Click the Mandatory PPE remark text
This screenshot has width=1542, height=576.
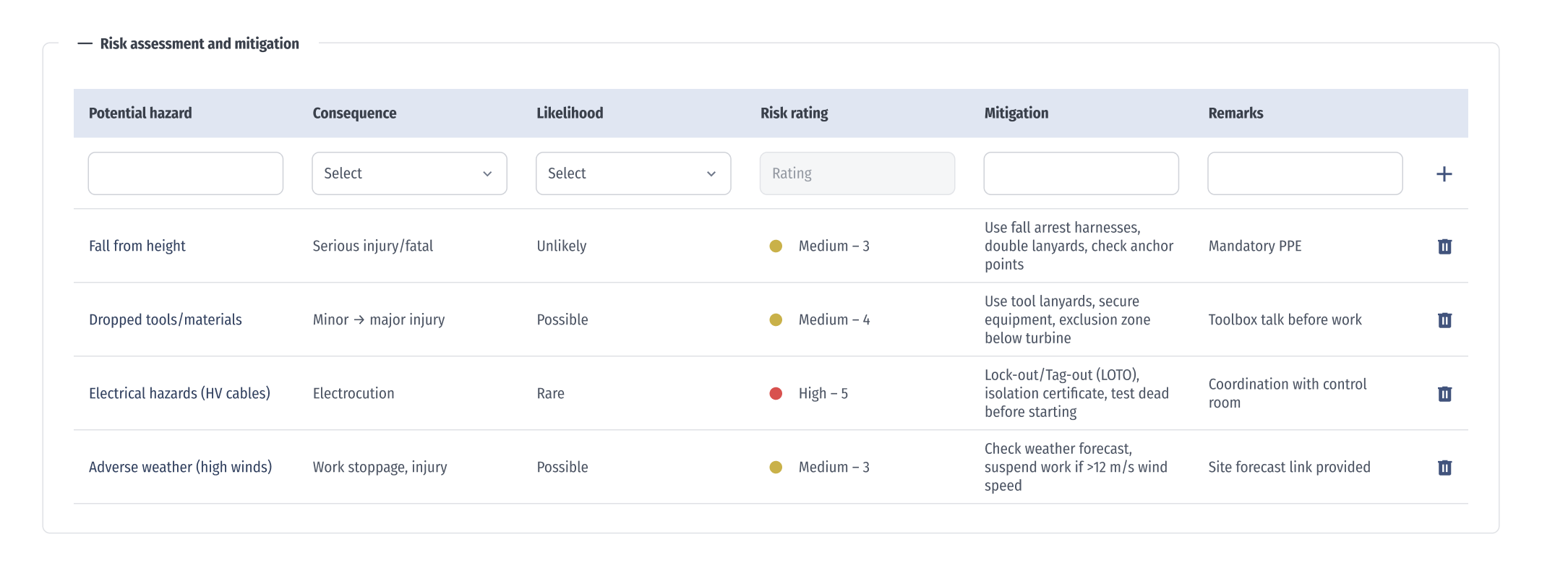pyautogui.click(x=1254, y=246)
